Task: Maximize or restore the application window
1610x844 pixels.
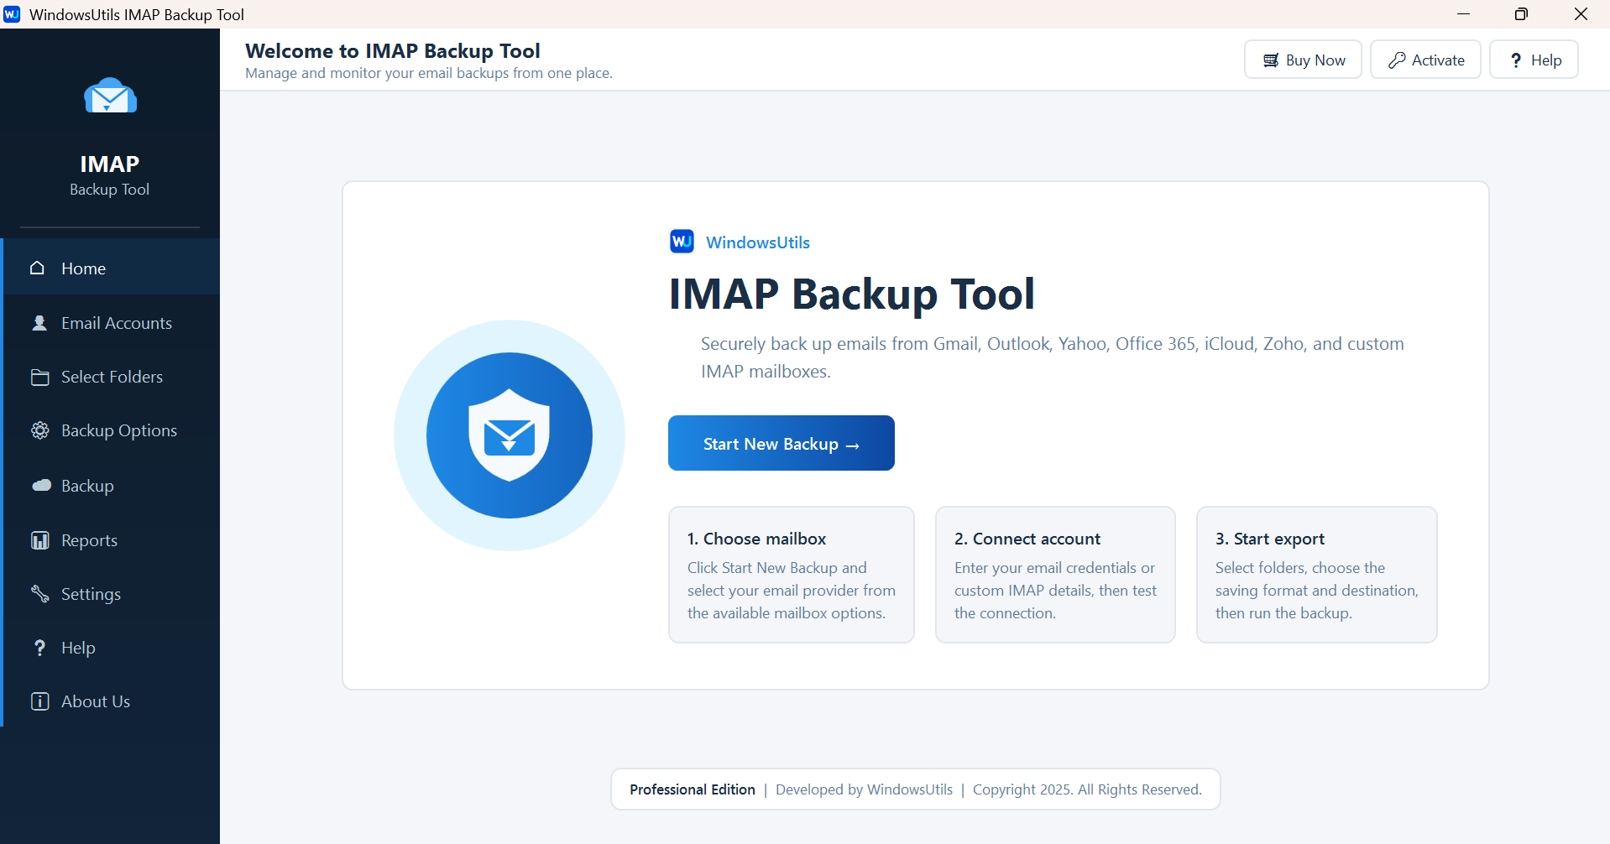Action: pyautogui.click(x=1521, y=14)
